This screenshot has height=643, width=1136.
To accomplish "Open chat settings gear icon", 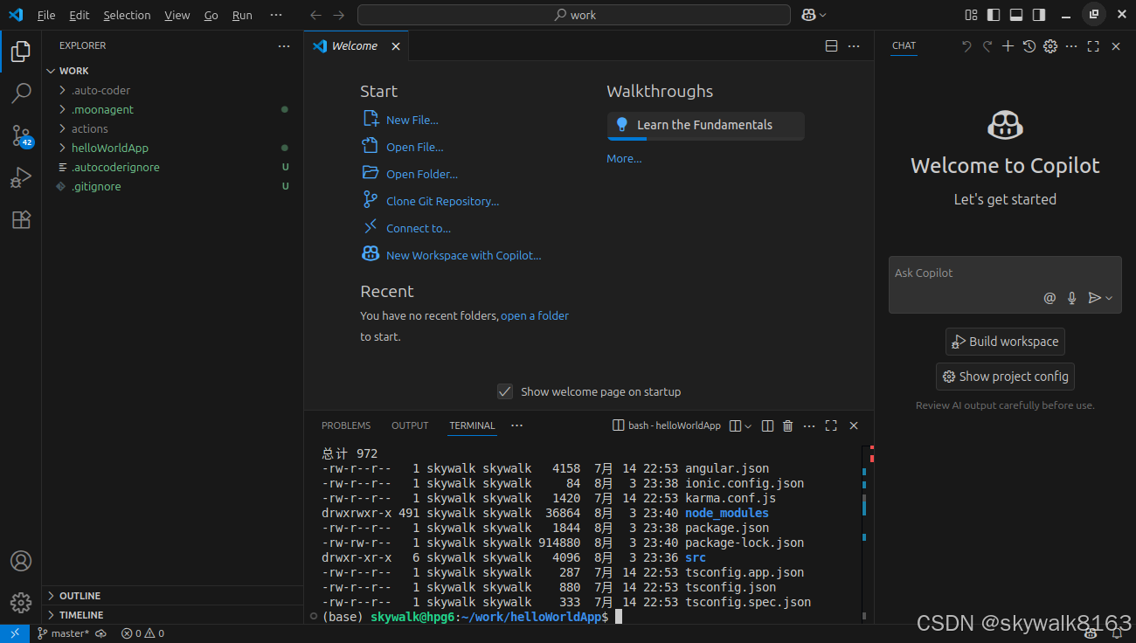I will (1050, 46).
